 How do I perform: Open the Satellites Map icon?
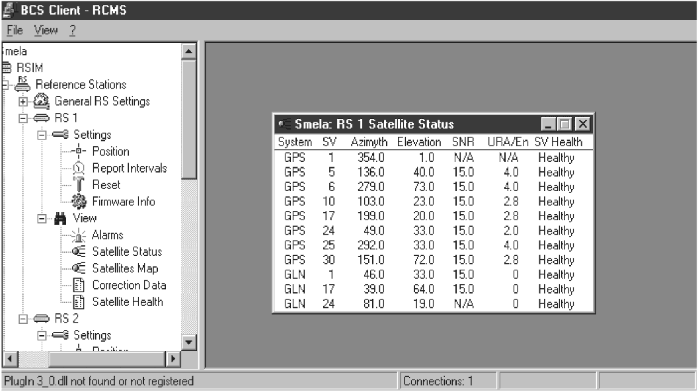pyautogui.click(x=79, y=268)
